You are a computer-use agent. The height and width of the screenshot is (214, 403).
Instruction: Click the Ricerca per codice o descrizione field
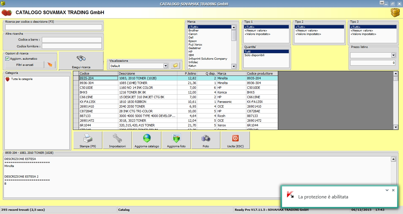54,27
